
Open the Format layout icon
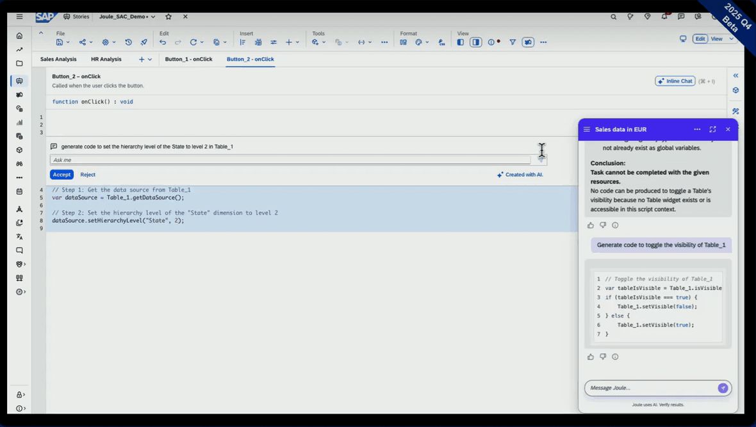click(x=403, y=42)
